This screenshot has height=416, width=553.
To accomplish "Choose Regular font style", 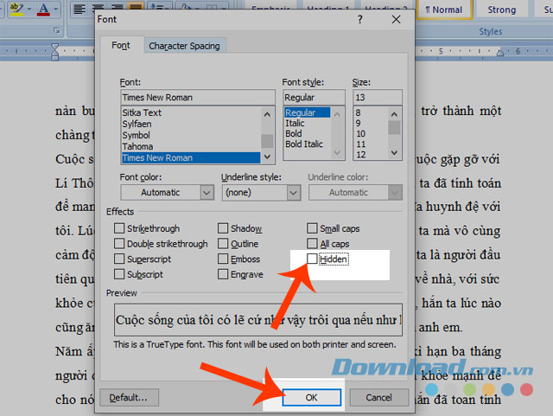I will 307,112.
